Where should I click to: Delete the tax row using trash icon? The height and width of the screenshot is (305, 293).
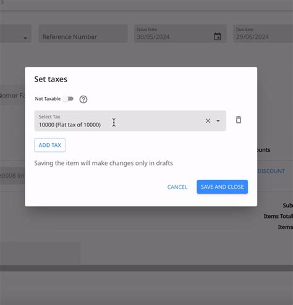tap(239, 120)
